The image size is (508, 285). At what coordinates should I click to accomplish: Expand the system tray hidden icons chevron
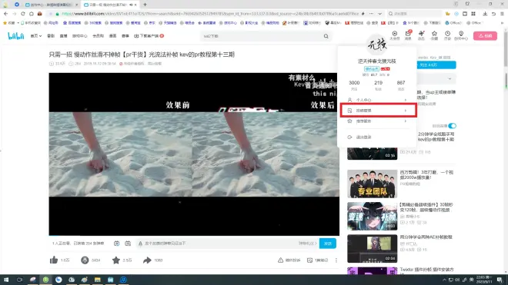(x=445, y=280)
